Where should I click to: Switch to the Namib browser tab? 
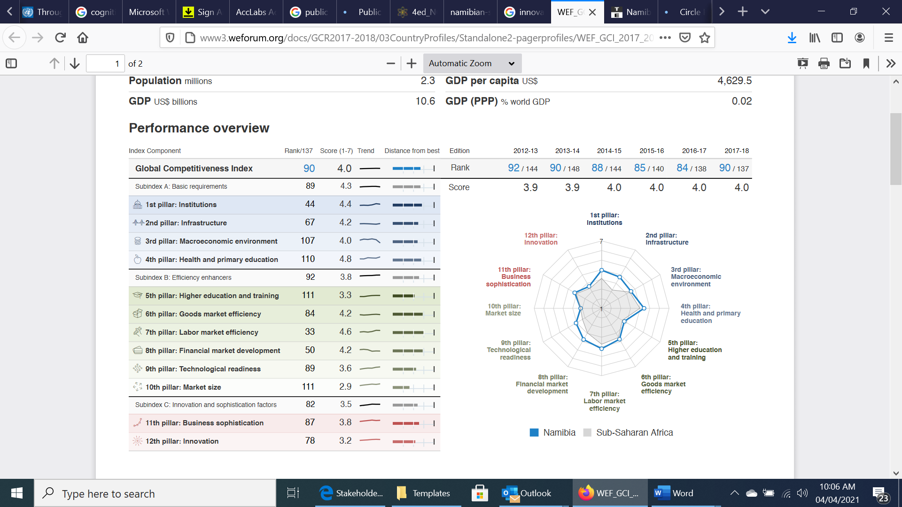click(x=631, y=12)
